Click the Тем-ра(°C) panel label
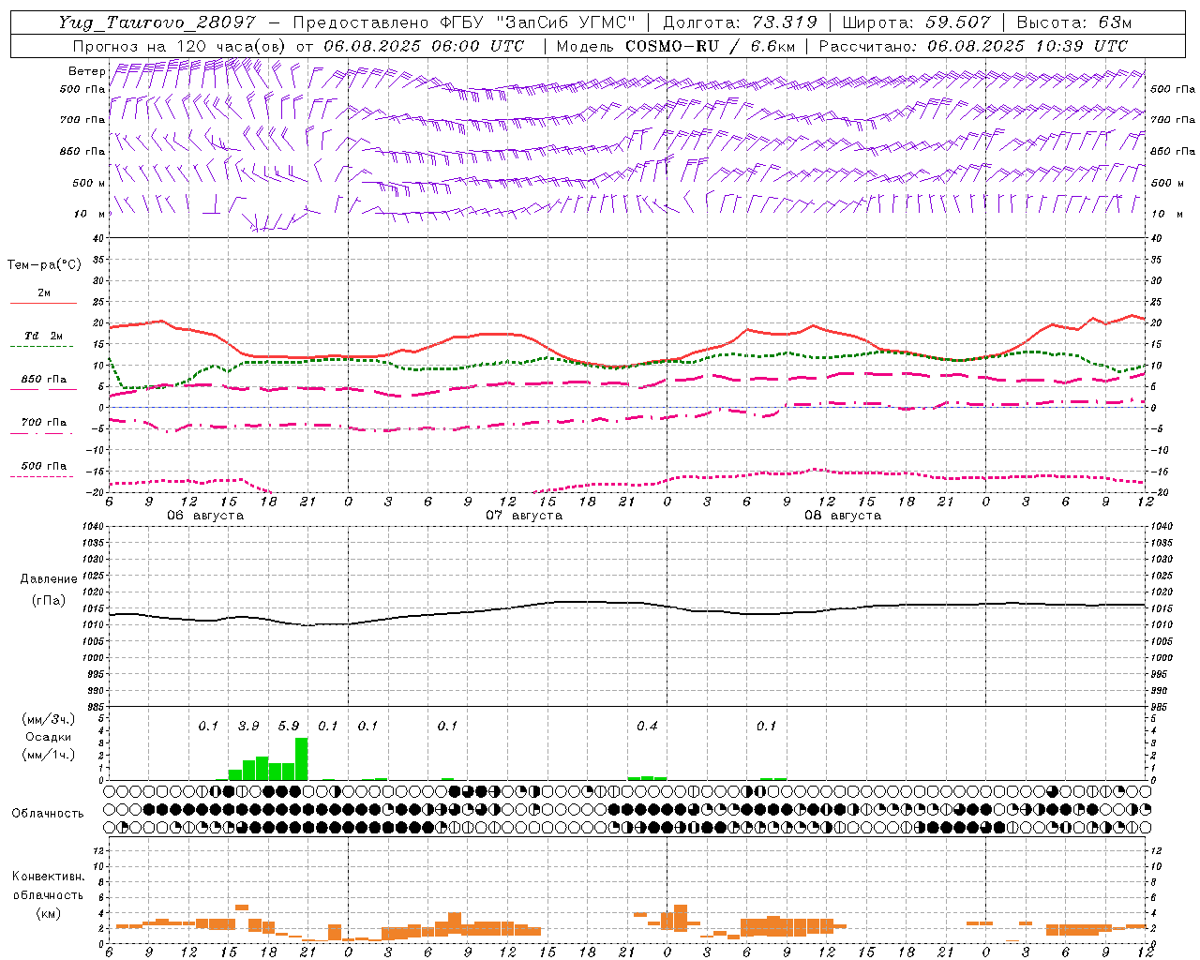 point(45,265)
